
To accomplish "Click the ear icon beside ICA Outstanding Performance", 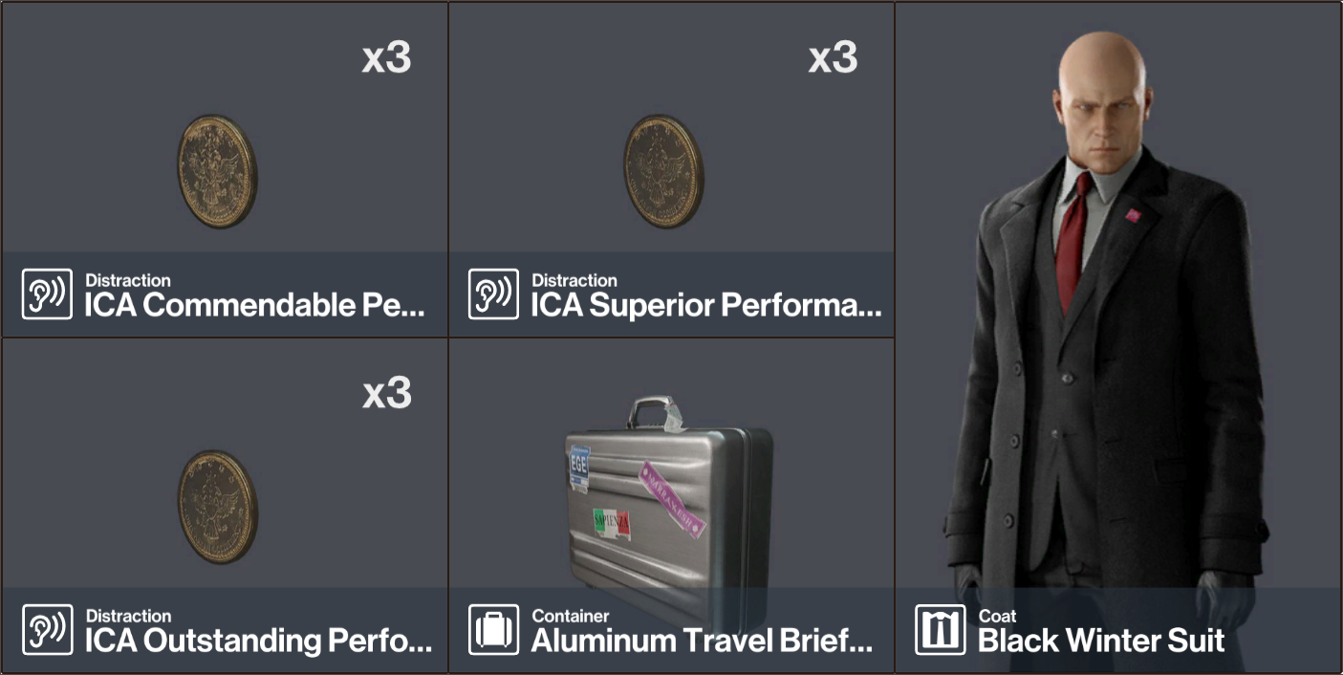I will tap(47, 630).
